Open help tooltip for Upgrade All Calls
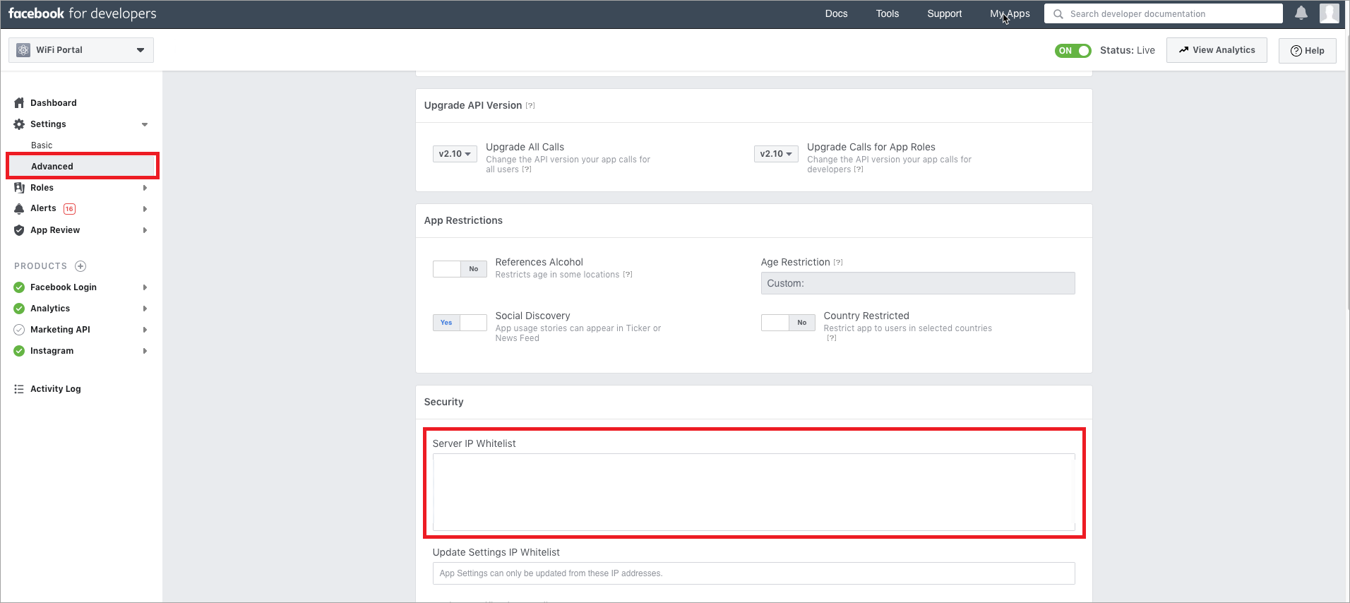The image size is (1350, 603). 527,169
